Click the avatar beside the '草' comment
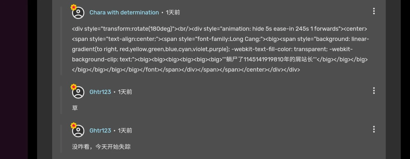This screenshot has height=159, width=410. point(78,92)
